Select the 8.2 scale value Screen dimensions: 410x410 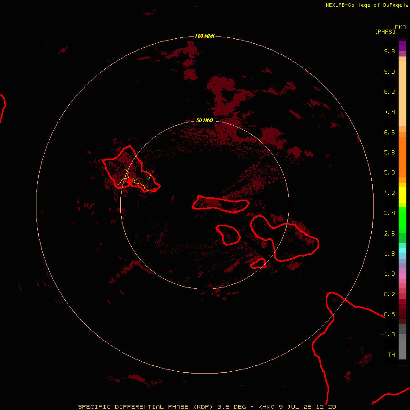point(389,92)
